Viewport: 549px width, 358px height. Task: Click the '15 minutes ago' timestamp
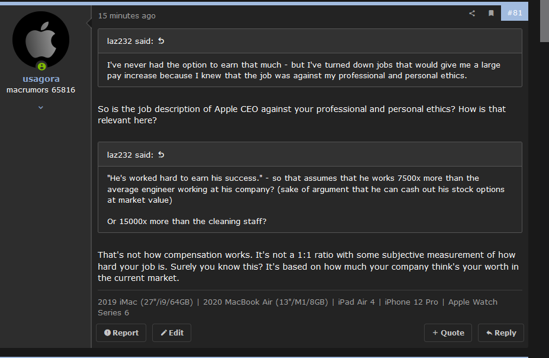pyautogui.click(x=127, y=16)
